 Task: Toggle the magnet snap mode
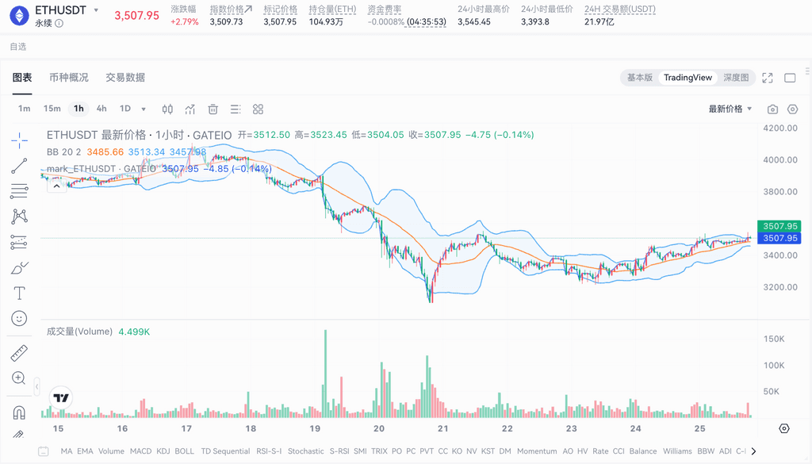[x=19, y=412]
